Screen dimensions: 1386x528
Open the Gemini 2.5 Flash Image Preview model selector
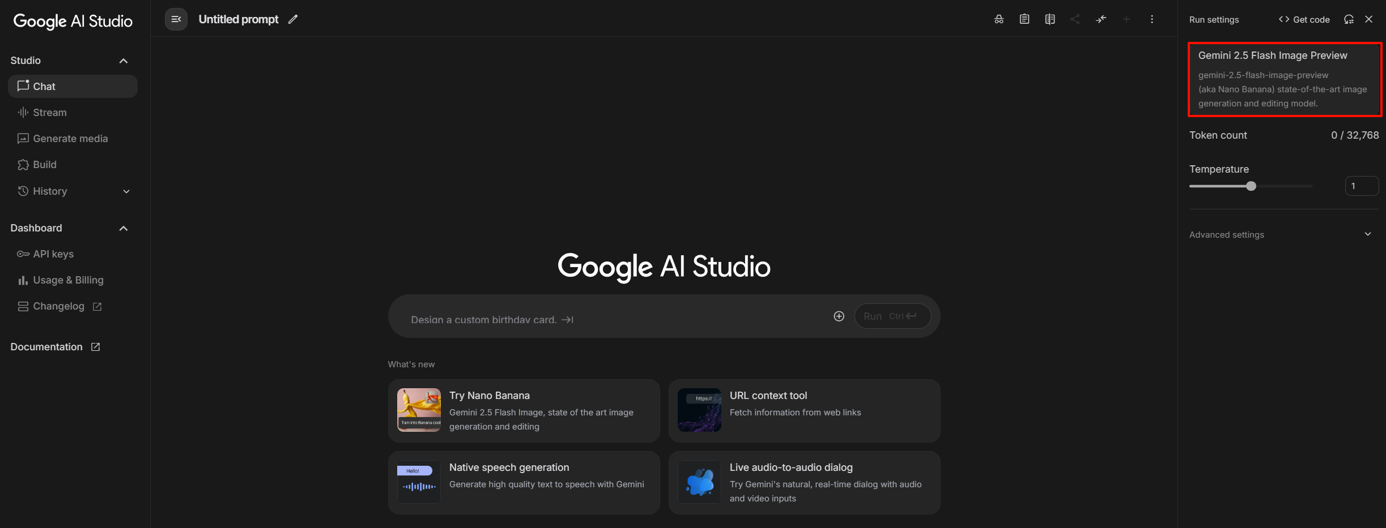(x=1284, y=79)
